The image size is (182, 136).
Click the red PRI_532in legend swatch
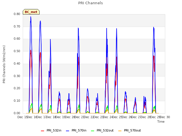42,131
